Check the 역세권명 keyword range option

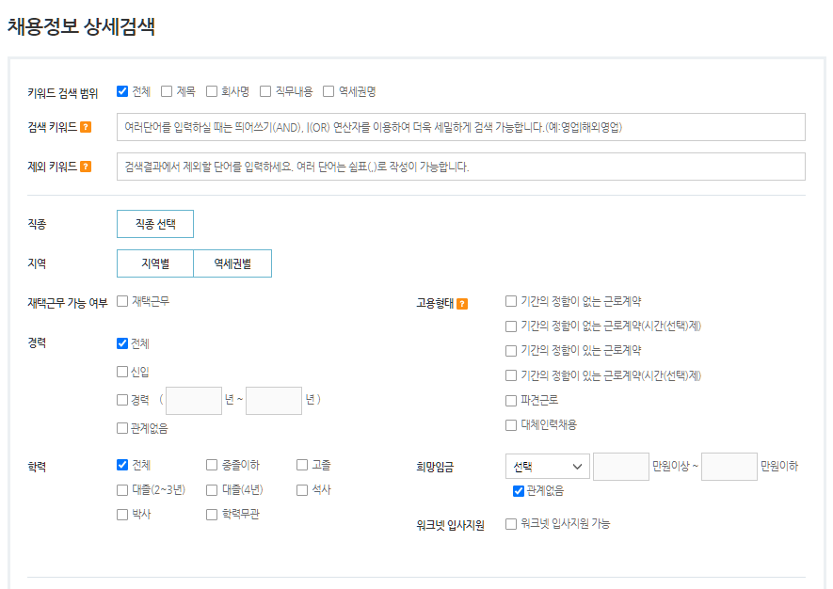tap(328, 91)
